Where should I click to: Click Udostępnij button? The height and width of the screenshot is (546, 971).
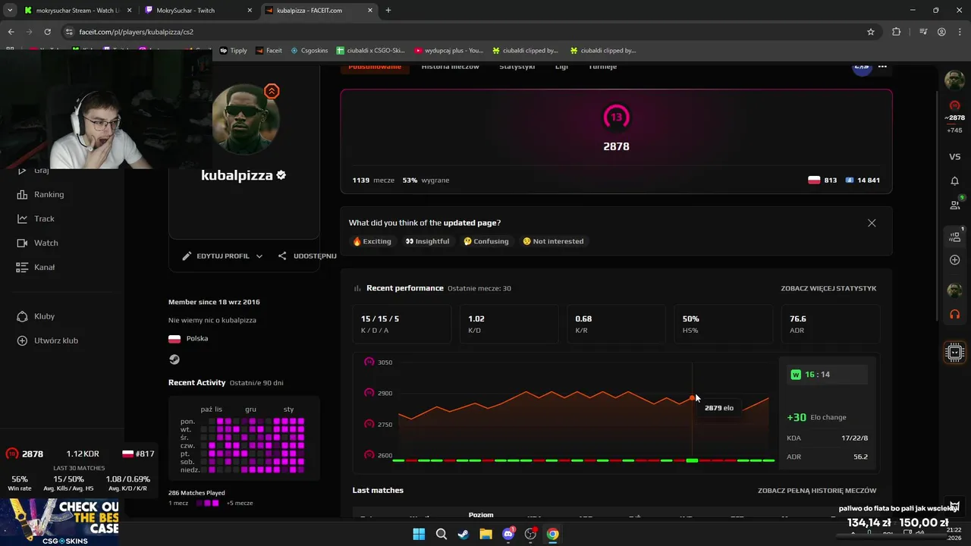pyautogui.click(x=307, y=256)
